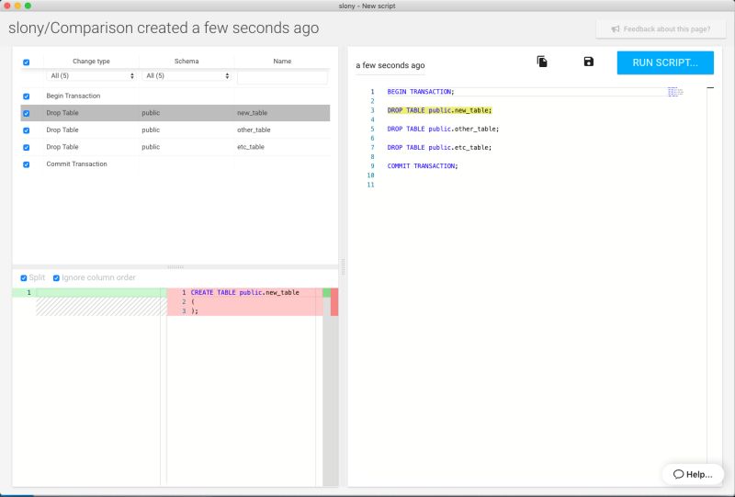Click line number 11 in script editor

[x=370, y=185]
